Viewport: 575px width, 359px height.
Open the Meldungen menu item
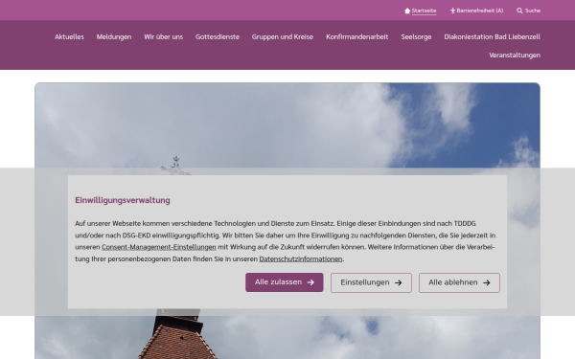(114, 36)
